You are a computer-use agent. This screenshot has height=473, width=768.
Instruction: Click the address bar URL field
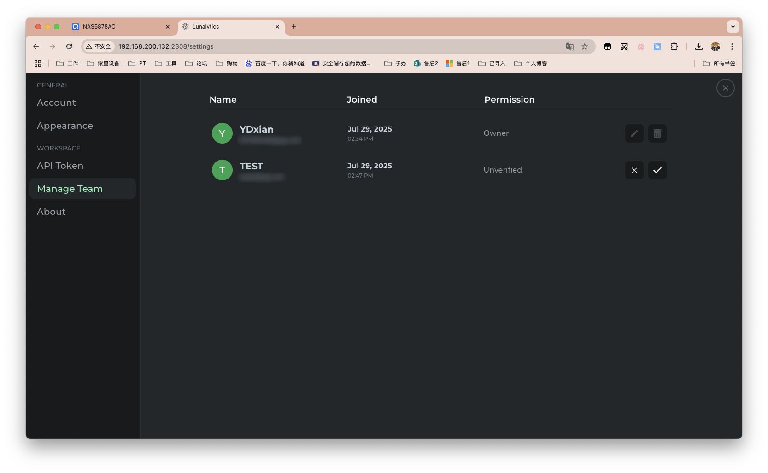[322, 46]
